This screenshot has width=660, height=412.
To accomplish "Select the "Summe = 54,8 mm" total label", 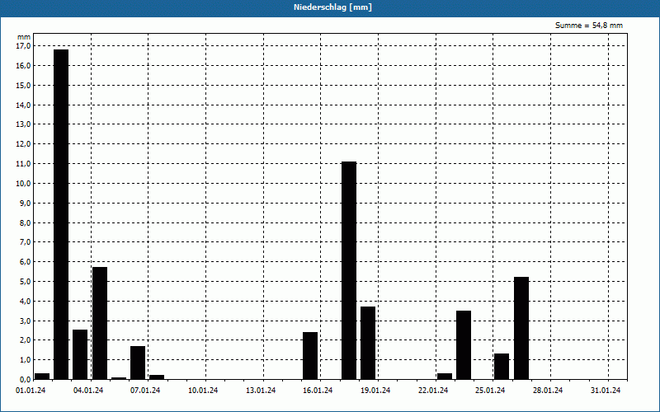I will tap(588, 26).
